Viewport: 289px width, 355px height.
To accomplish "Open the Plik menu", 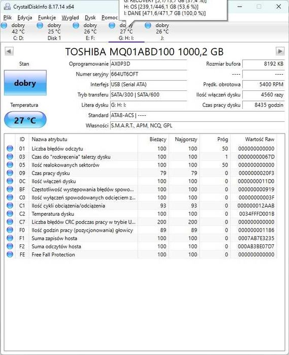I will coord(8,18).
